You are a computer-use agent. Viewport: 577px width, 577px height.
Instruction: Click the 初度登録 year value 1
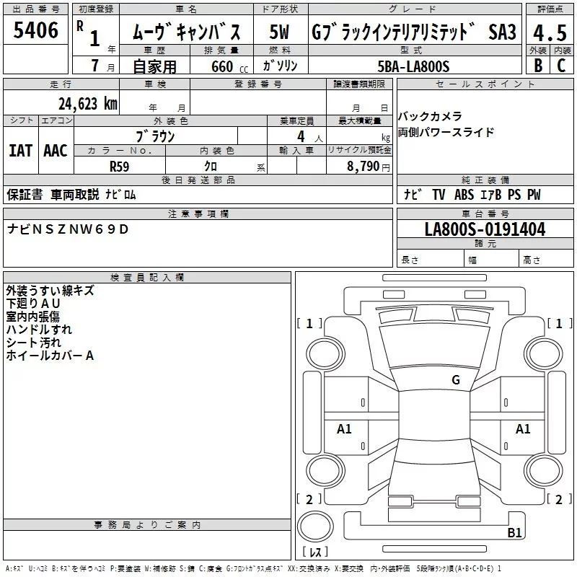[x=95, y=38]
